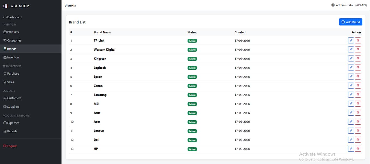Edit the Samsung brand
Viewport: 370px width, 164px height.
point(351,95)
